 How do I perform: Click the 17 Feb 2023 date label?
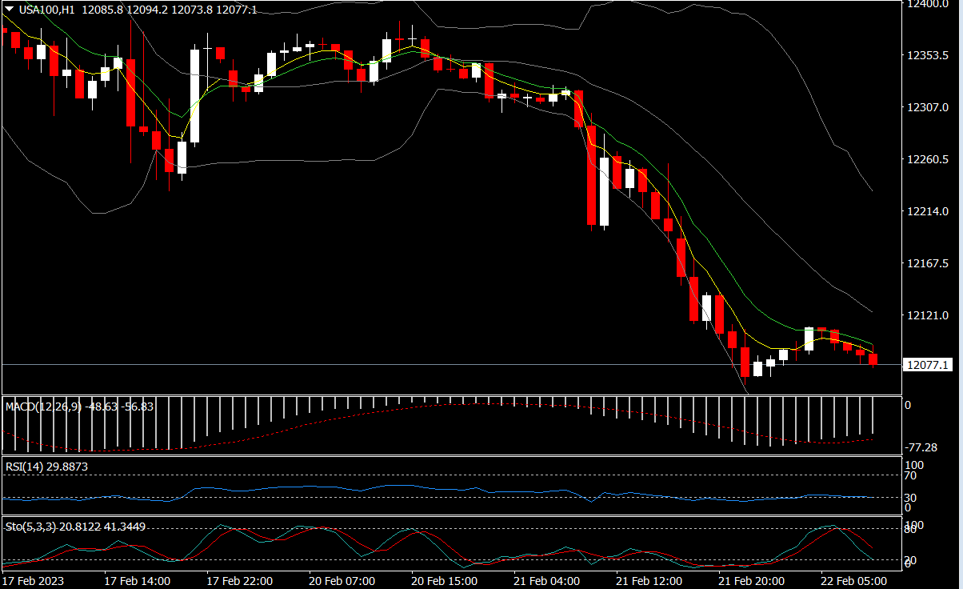[34, 580]
